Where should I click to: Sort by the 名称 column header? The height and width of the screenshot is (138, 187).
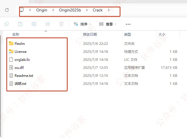(16, 35)
